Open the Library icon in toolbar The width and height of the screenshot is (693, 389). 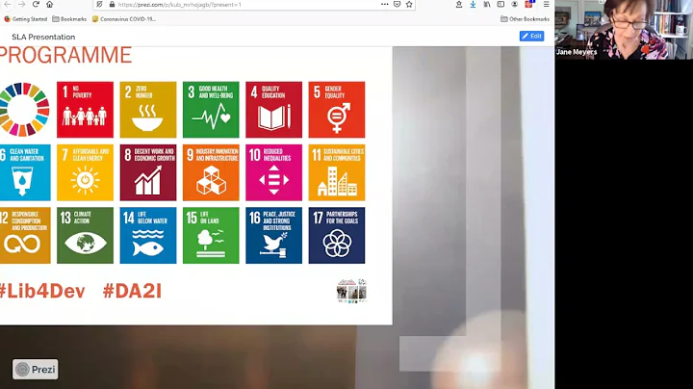487,5
